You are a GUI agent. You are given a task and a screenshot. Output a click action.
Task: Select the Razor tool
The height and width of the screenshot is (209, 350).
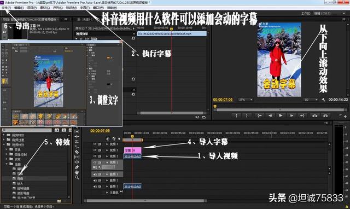tap(77, 152)
